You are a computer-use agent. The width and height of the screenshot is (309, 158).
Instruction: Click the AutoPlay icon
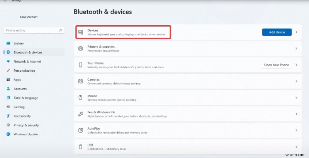click(x=80, y=130)
